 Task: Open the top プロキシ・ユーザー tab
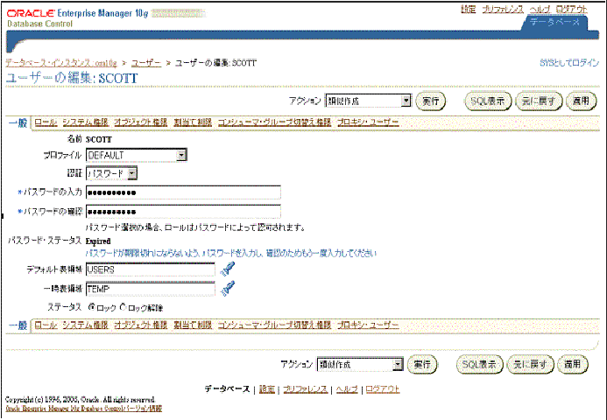tap(368, 122)
